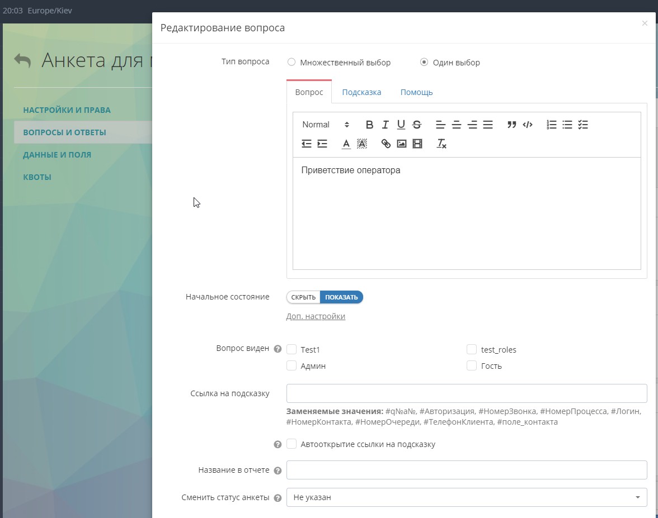Go to ДАННЫЕ И ПОЛЯ section

[57, 155]
